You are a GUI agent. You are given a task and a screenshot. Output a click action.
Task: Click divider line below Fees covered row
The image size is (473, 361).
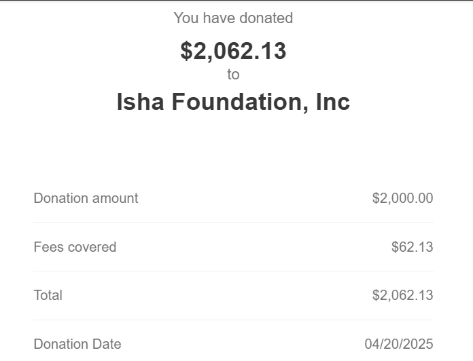233,271
